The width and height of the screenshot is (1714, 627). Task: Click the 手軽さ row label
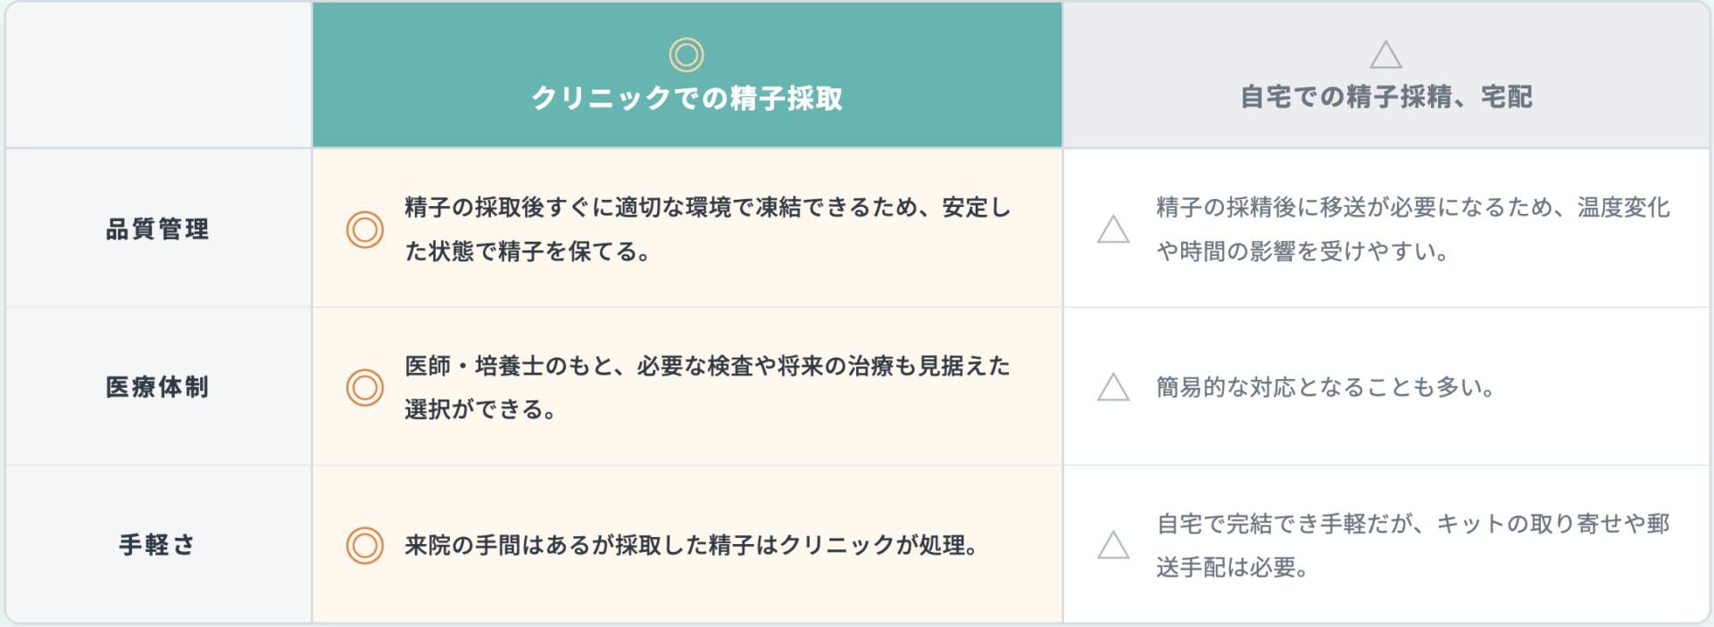click(x=158, y=545)
